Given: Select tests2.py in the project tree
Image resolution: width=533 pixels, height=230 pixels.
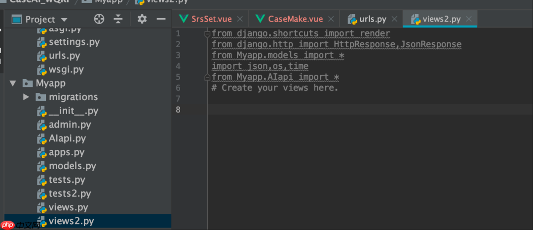Looking at the screenshot, I should click(70, 194).
